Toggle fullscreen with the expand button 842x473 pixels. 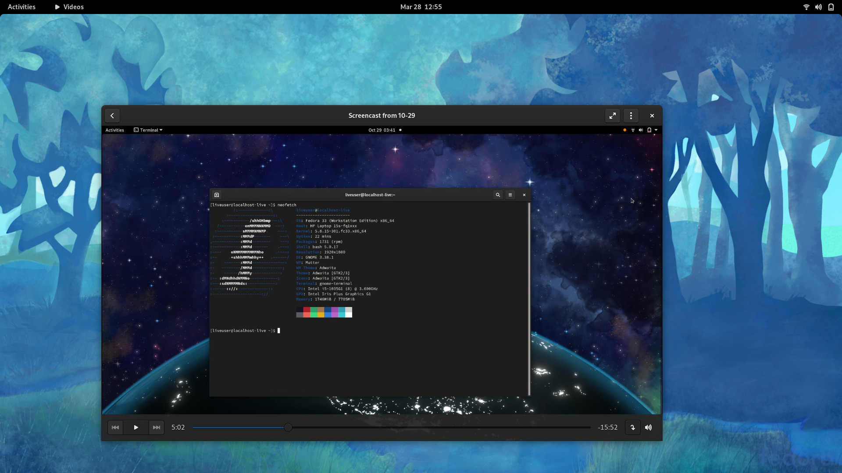612,115
